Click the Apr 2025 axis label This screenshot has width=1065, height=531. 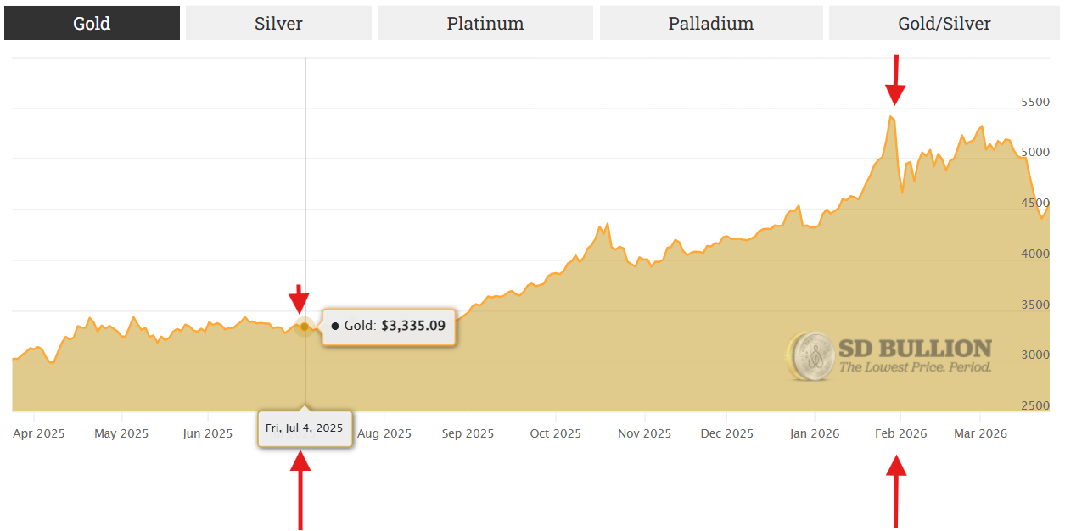tap(39, 433)
